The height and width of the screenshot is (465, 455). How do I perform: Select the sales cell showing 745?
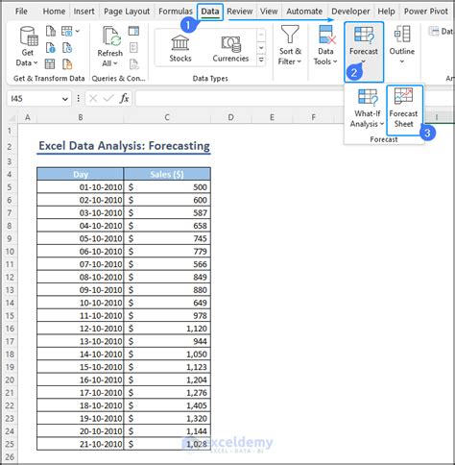(167, 238)
